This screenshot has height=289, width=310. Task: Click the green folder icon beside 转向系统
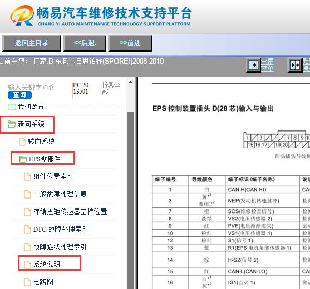tap(12, 124)
